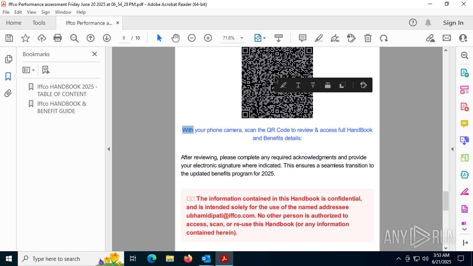
Task: Switch to the Home tab
Action: pyautogui.click(x=14, y=23)
